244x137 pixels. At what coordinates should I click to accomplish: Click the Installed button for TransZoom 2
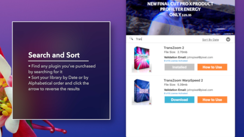pos(179,67)
